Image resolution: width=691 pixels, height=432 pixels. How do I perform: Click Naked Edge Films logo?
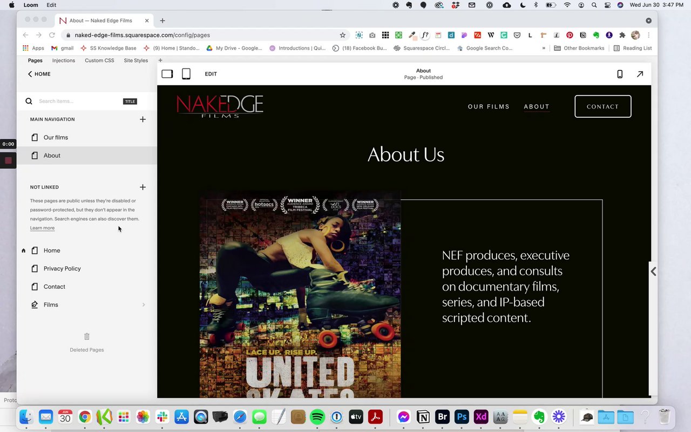[220, 106]
